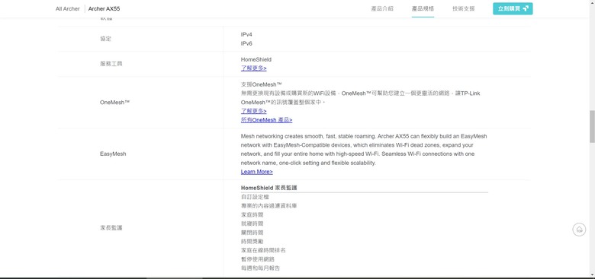Click the 就寢時間 feature text
Screen dimensions: 595x279
252,224
